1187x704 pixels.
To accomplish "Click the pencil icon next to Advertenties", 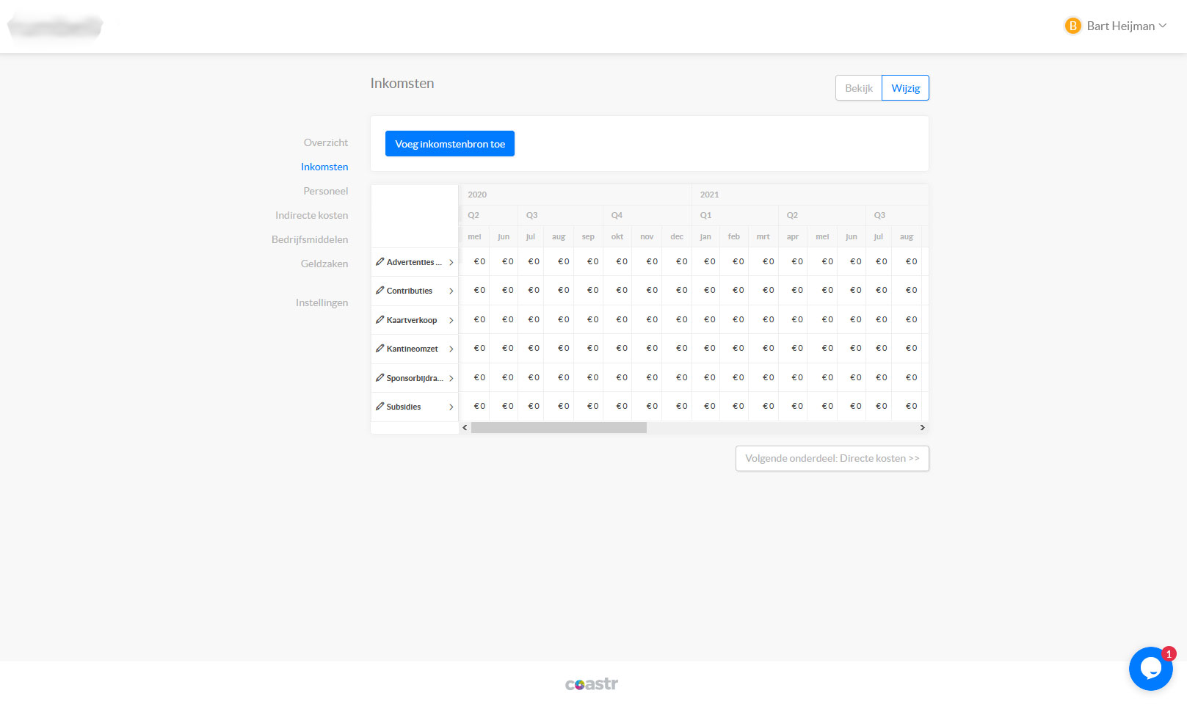I will (x=380, y=261).
